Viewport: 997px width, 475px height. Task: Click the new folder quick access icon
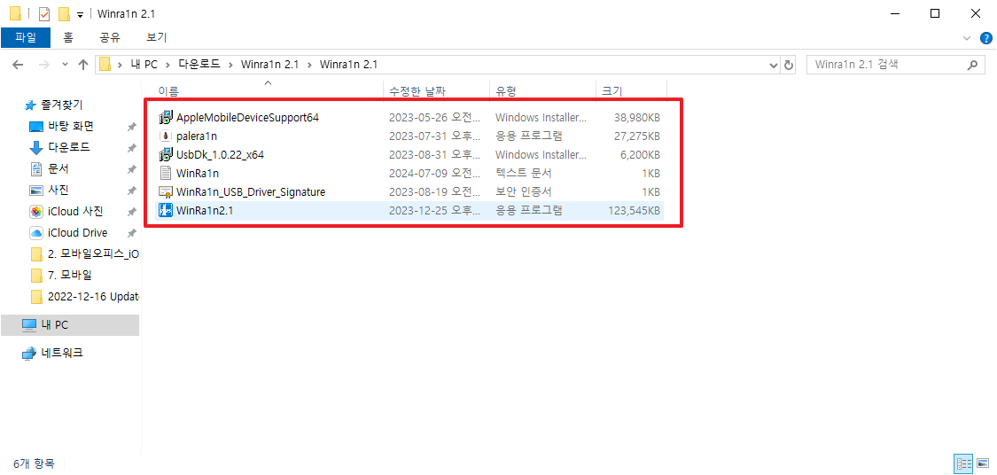[x=63, y=13]
